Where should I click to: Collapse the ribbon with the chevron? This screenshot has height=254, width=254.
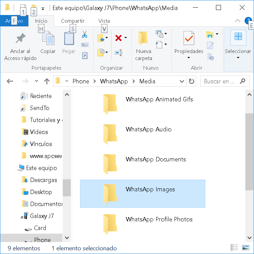click(237, 21)
